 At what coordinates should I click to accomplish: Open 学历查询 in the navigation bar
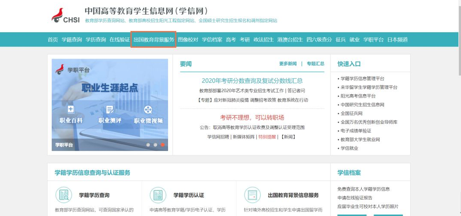point(96,40)
